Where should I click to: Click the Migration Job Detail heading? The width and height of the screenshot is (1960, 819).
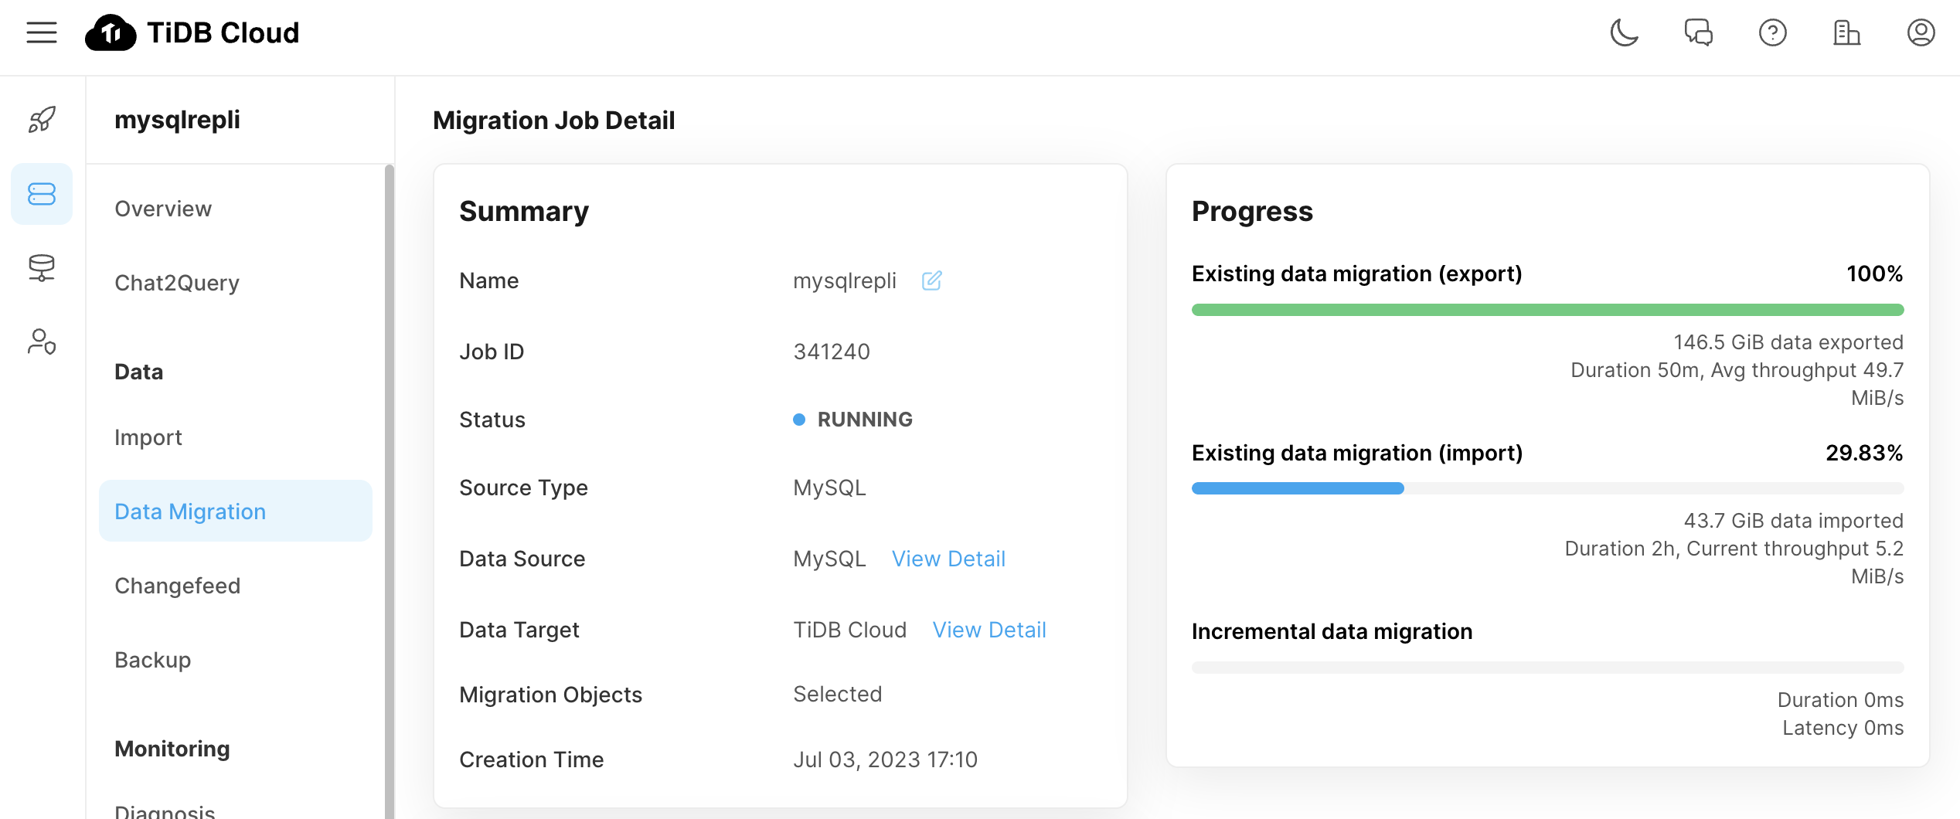click(553, 120)
